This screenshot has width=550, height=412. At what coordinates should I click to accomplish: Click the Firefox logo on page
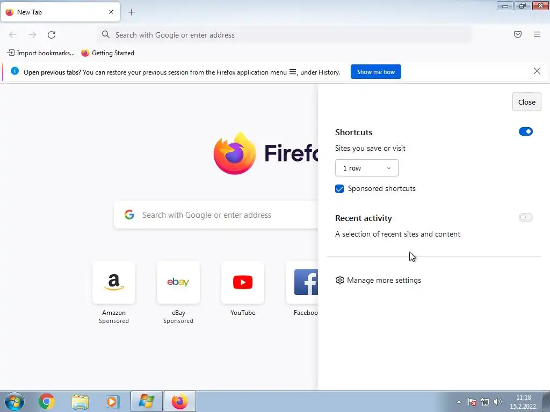[234, 153]
